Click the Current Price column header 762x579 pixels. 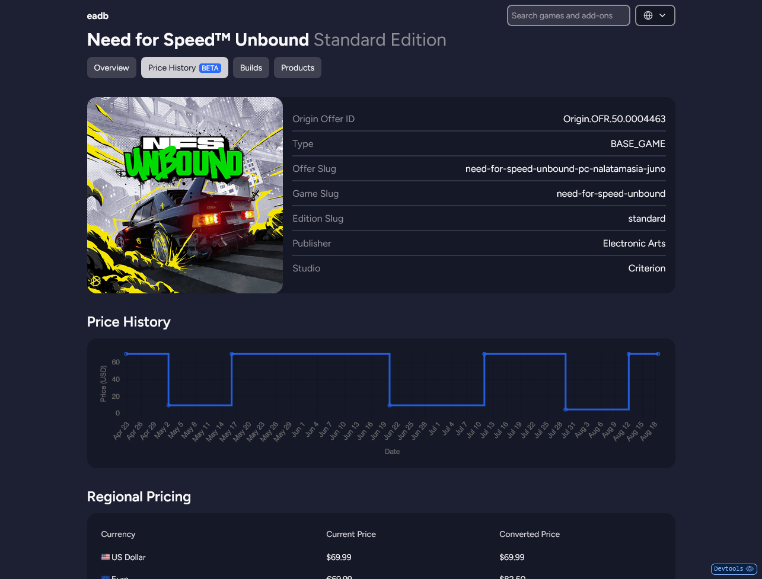click(351, 534)
